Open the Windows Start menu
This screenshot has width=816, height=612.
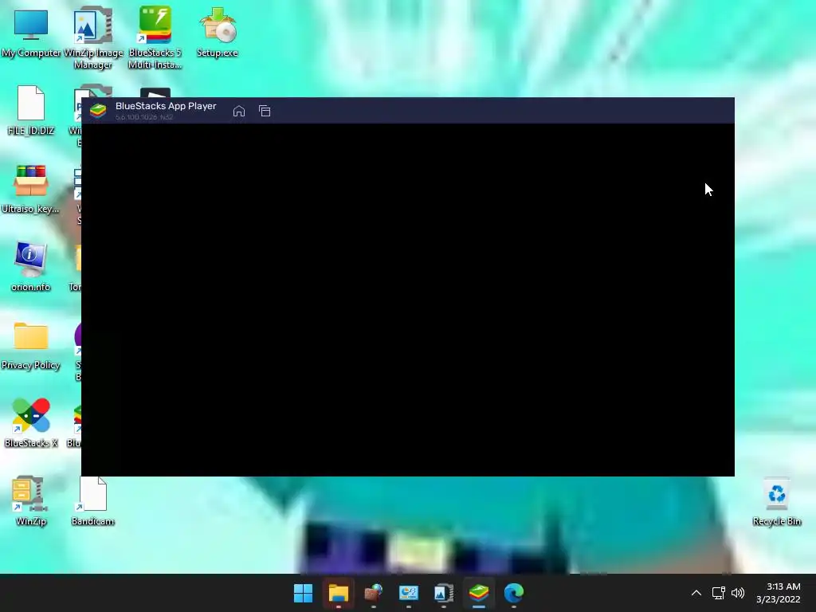(304, 593)
